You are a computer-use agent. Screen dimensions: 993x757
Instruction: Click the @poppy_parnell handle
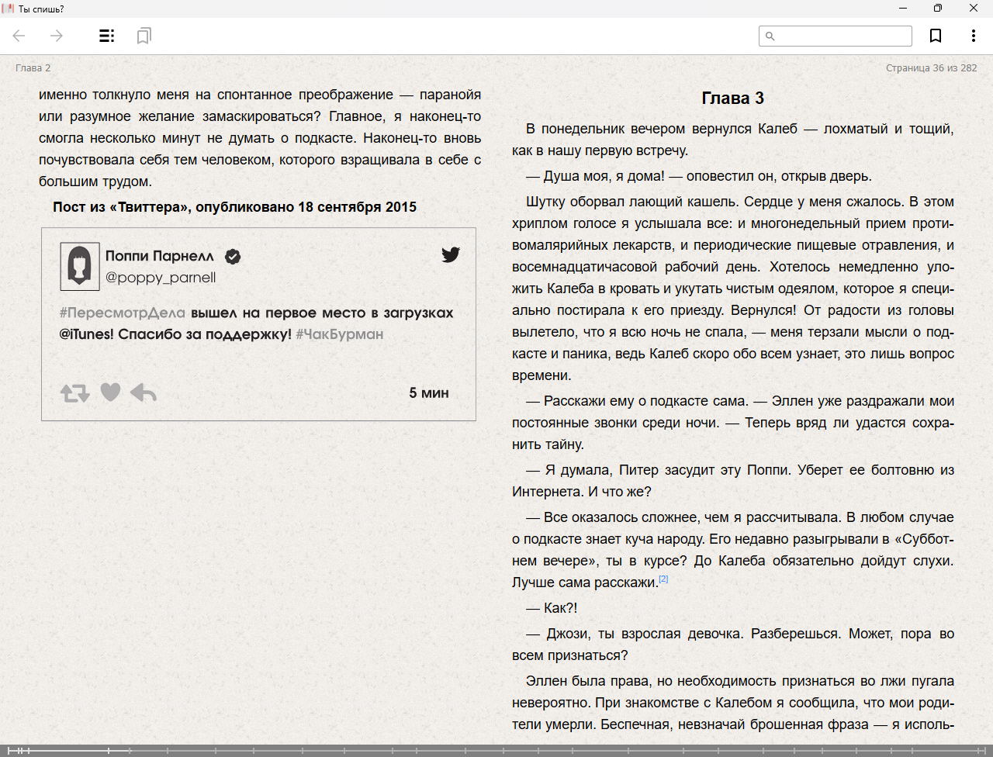coord(161,278)
